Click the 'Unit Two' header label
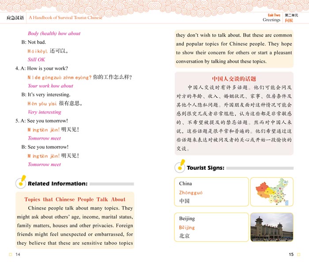This screenshot has width=309, height=263. (x=274, y=15)
